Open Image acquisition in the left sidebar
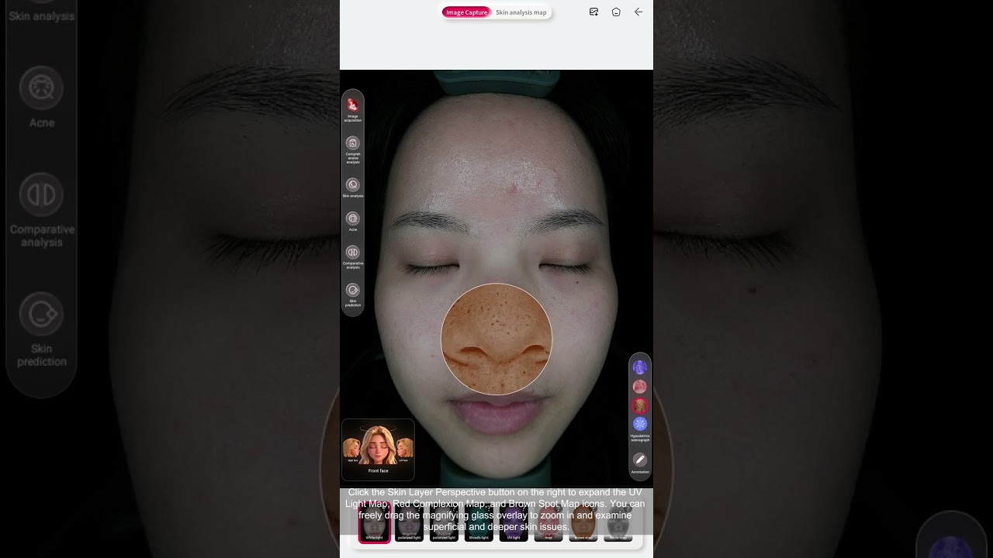This screenshot has height=558, width=993. [353, 109]
